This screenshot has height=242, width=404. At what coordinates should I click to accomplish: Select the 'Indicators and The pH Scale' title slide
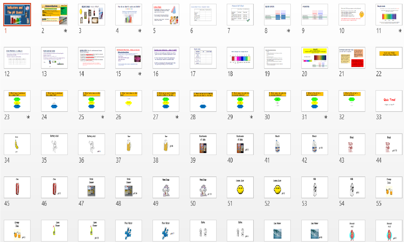[x=17, y=14]
